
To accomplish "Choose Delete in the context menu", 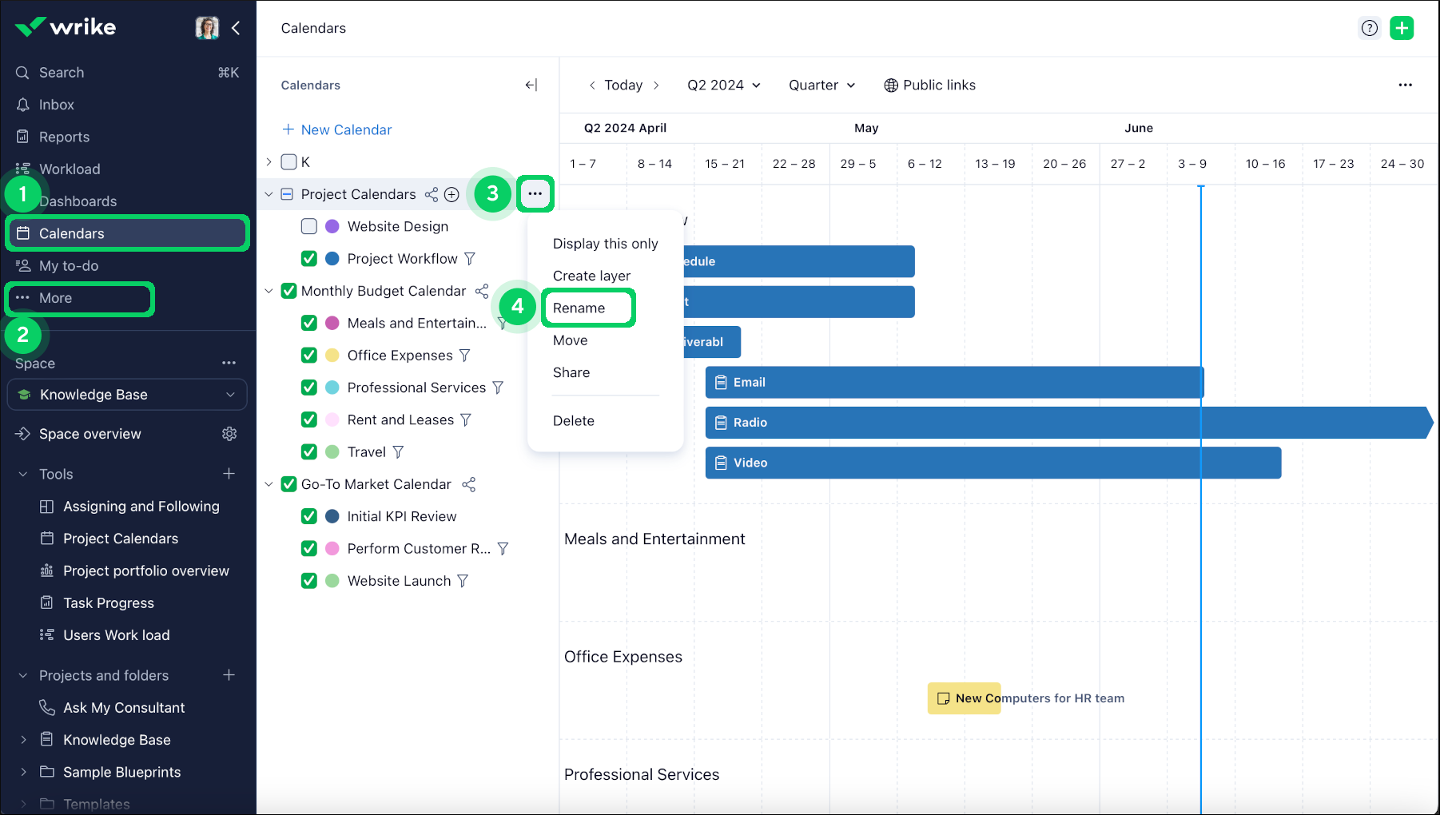I will tap(574, 421).
